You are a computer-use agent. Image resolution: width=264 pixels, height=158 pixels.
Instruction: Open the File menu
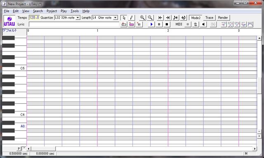click(x=7, y=11)
